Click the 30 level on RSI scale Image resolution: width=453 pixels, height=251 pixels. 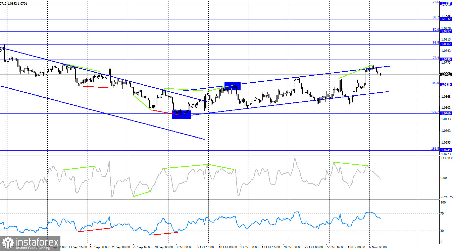coord(442,231)
